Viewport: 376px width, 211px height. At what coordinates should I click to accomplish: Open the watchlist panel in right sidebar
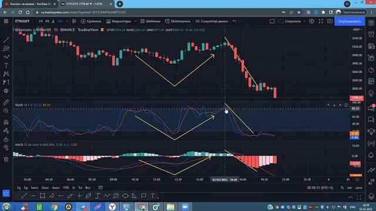click(371, 23)
